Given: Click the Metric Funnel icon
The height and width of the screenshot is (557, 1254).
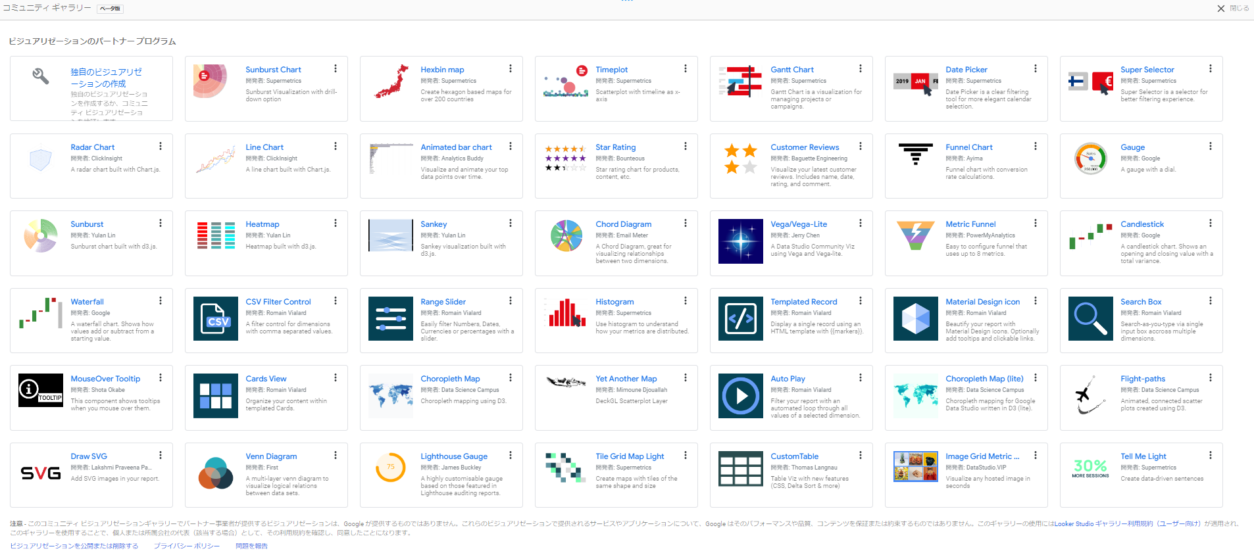Looking at the screenshot, I should tap(916, 236).
